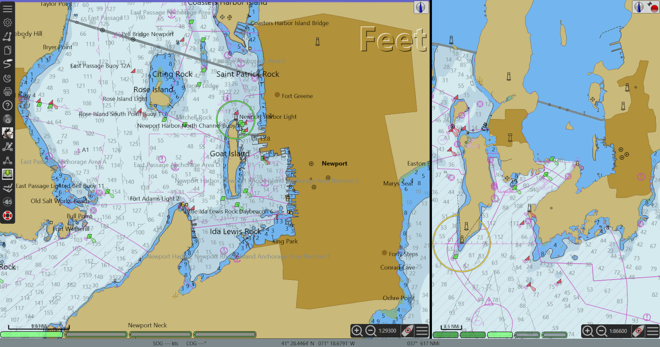Open the Options gear in the left toolbar
The height and width of the screenshot is (347, 660).
tap(7, 23)
